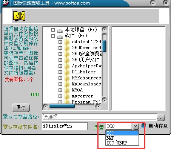This screenshot has width=171, height=149.
Task: Select the 软件 (F:) tree row
Action: pyautogui.click(x=76, y=36)
